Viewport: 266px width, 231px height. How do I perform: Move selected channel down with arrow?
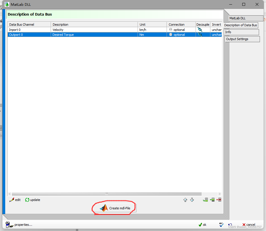click(x=192, y=200)
